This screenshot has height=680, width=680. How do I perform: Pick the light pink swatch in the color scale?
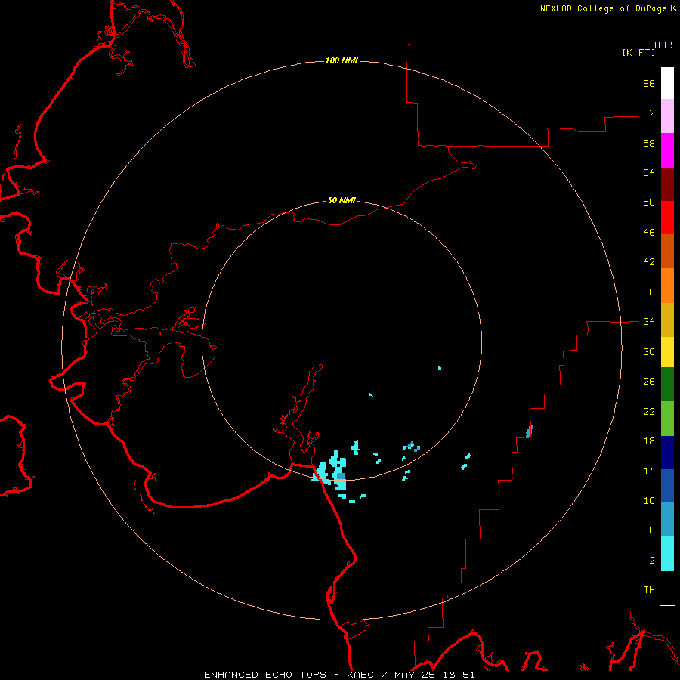click(667, 116)
